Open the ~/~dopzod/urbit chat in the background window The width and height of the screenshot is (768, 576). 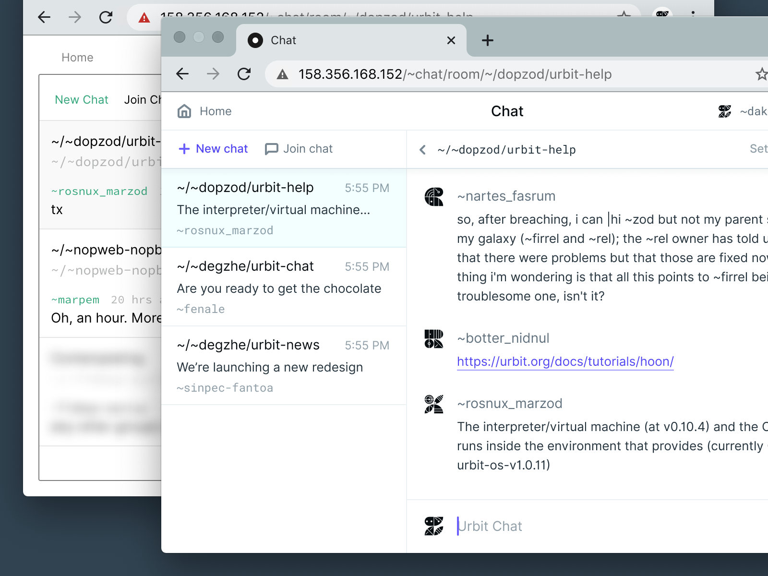click(100, 175)
